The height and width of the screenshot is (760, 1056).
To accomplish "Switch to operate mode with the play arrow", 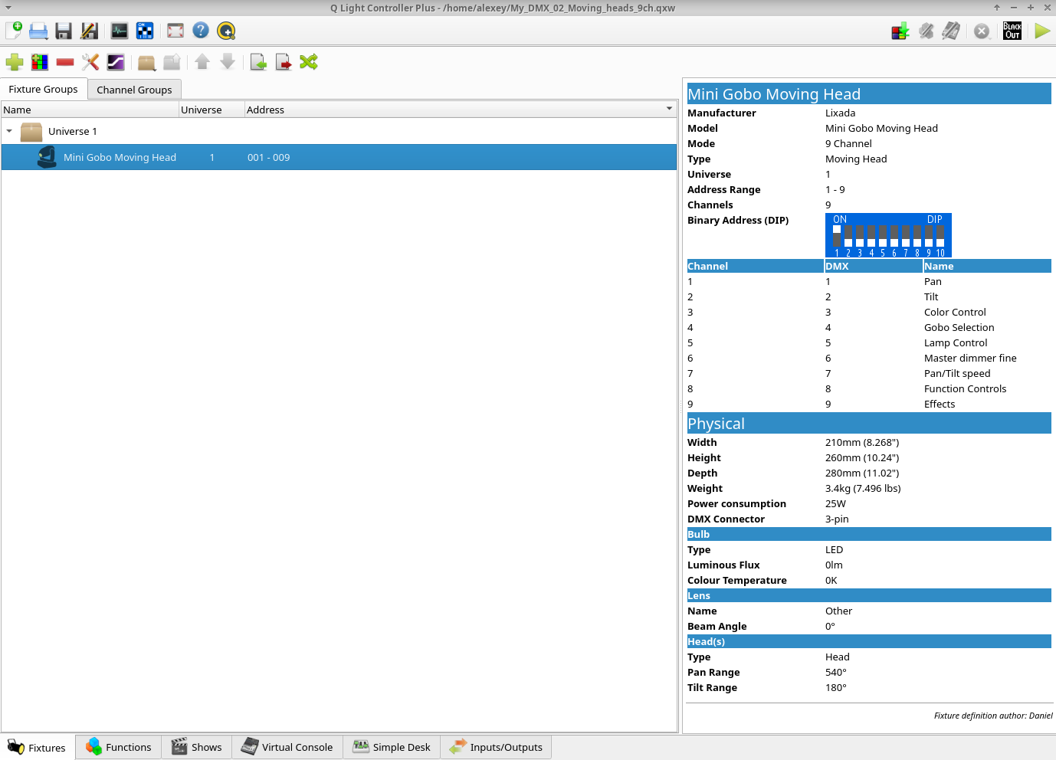I will (1042, 31).
